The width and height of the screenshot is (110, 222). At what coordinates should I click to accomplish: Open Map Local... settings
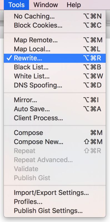tap(55, 49)
